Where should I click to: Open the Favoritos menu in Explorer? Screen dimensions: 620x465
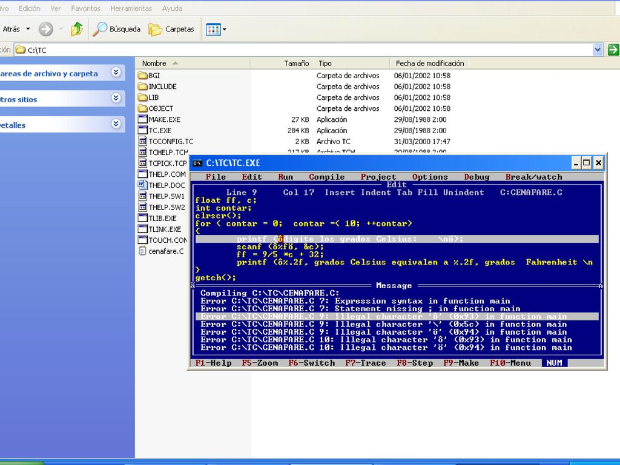pos(85,8)
